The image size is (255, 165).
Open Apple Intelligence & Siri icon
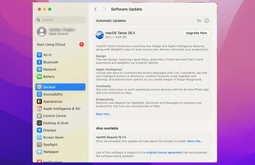pos(39,108)
